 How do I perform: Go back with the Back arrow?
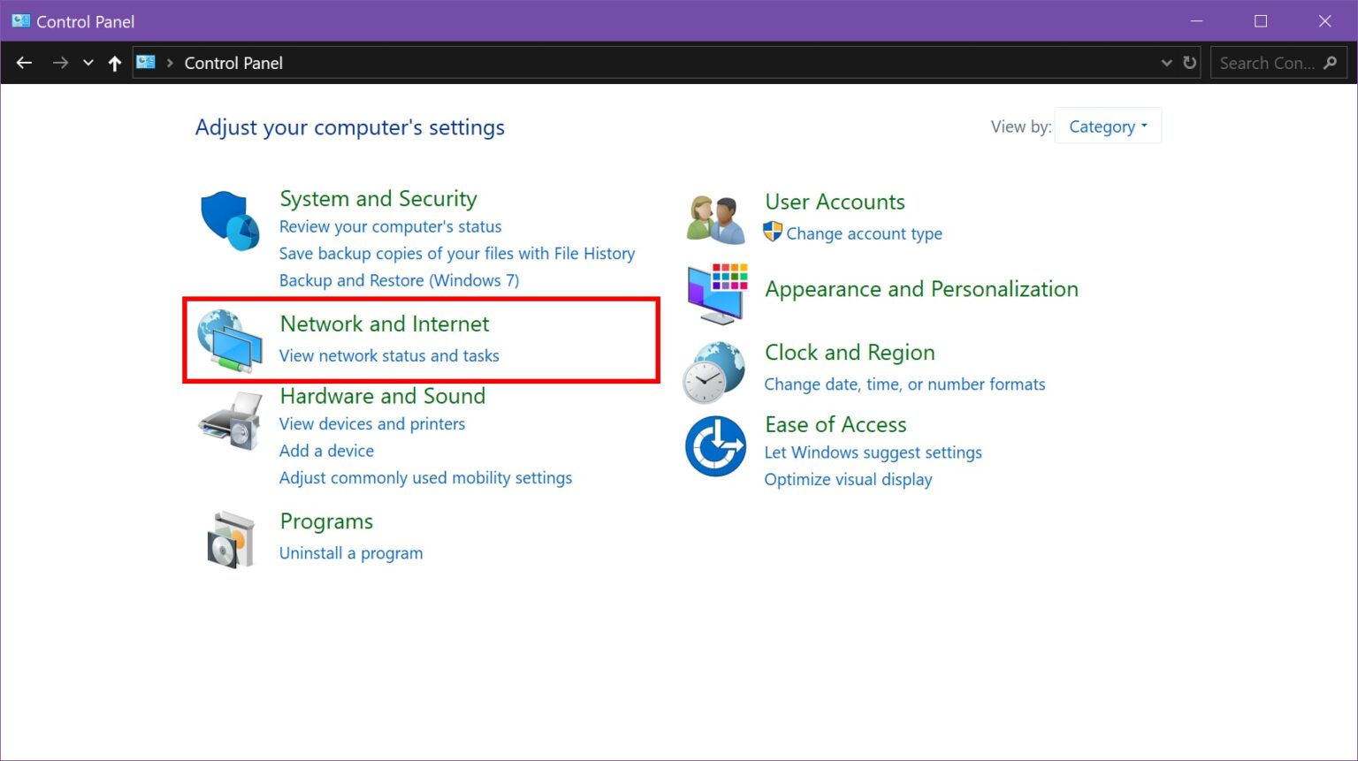24,63
